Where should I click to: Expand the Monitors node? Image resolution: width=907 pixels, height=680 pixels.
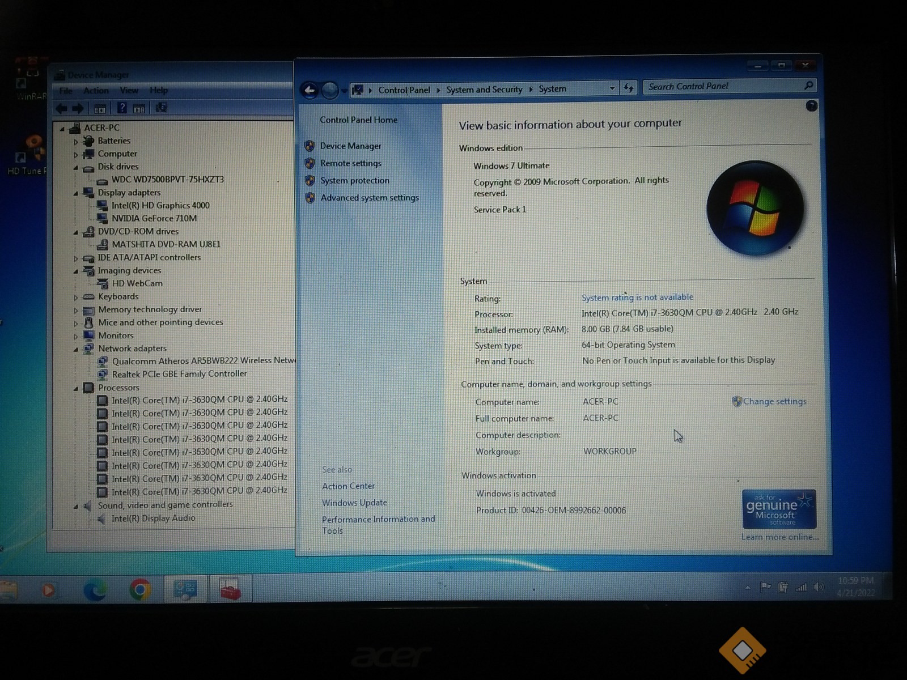pyautogui.click(x=75, y=337)
